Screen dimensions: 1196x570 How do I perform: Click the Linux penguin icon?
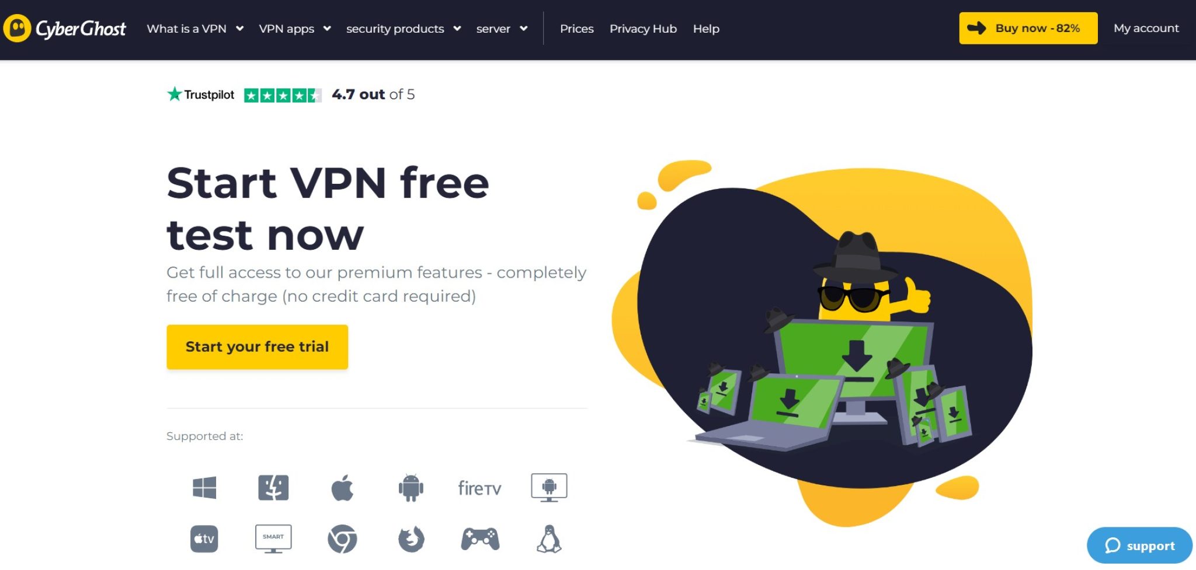549,539
